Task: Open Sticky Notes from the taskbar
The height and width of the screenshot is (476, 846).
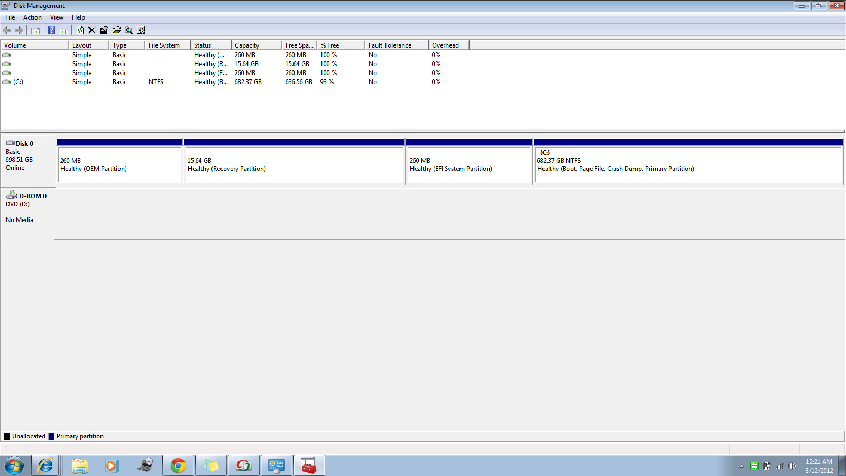Action: (211, 466)
